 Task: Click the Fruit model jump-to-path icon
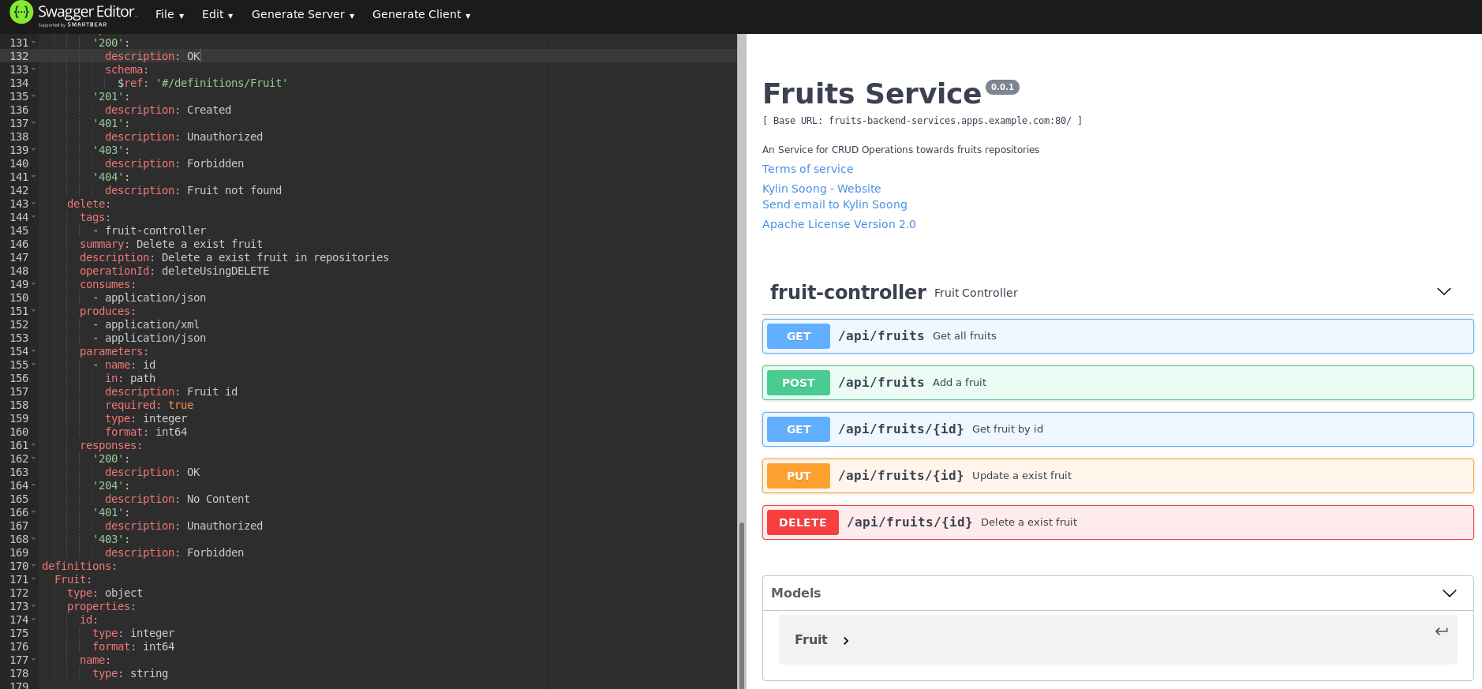[x=1442, y=631]
